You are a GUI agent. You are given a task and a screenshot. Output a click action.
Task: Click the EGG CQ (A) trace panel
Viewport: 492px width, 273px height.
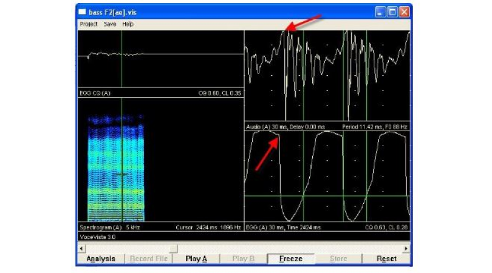tap(160, 59)
